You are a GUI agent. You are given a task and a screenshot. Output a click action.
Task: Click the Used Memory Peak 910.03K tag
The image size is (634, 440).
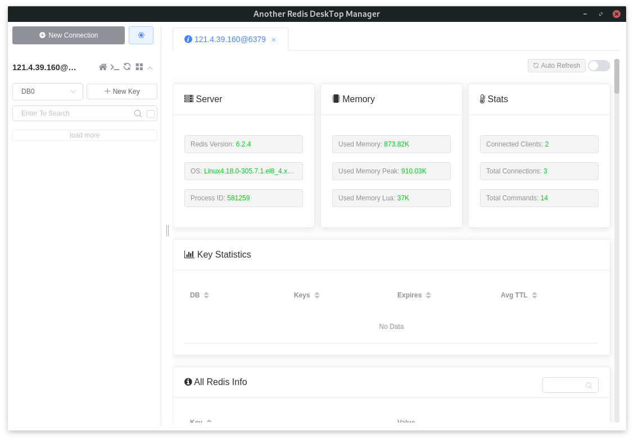click(x=391, y=171)
